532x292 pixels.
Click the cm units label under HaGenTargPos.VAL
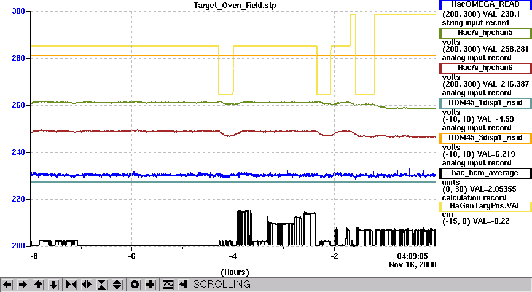coord(447,215)
